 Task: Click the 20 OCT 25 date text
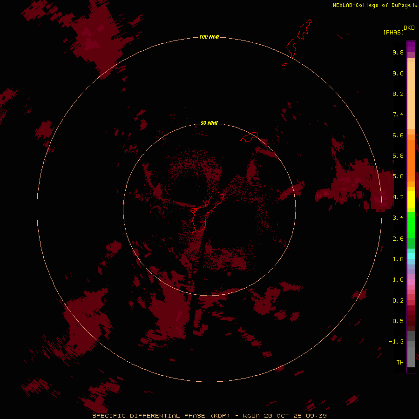[x=283, y=416]
